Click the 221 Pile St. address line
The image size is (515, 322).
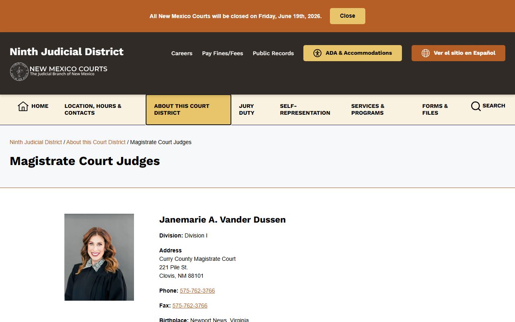[173, 267]
